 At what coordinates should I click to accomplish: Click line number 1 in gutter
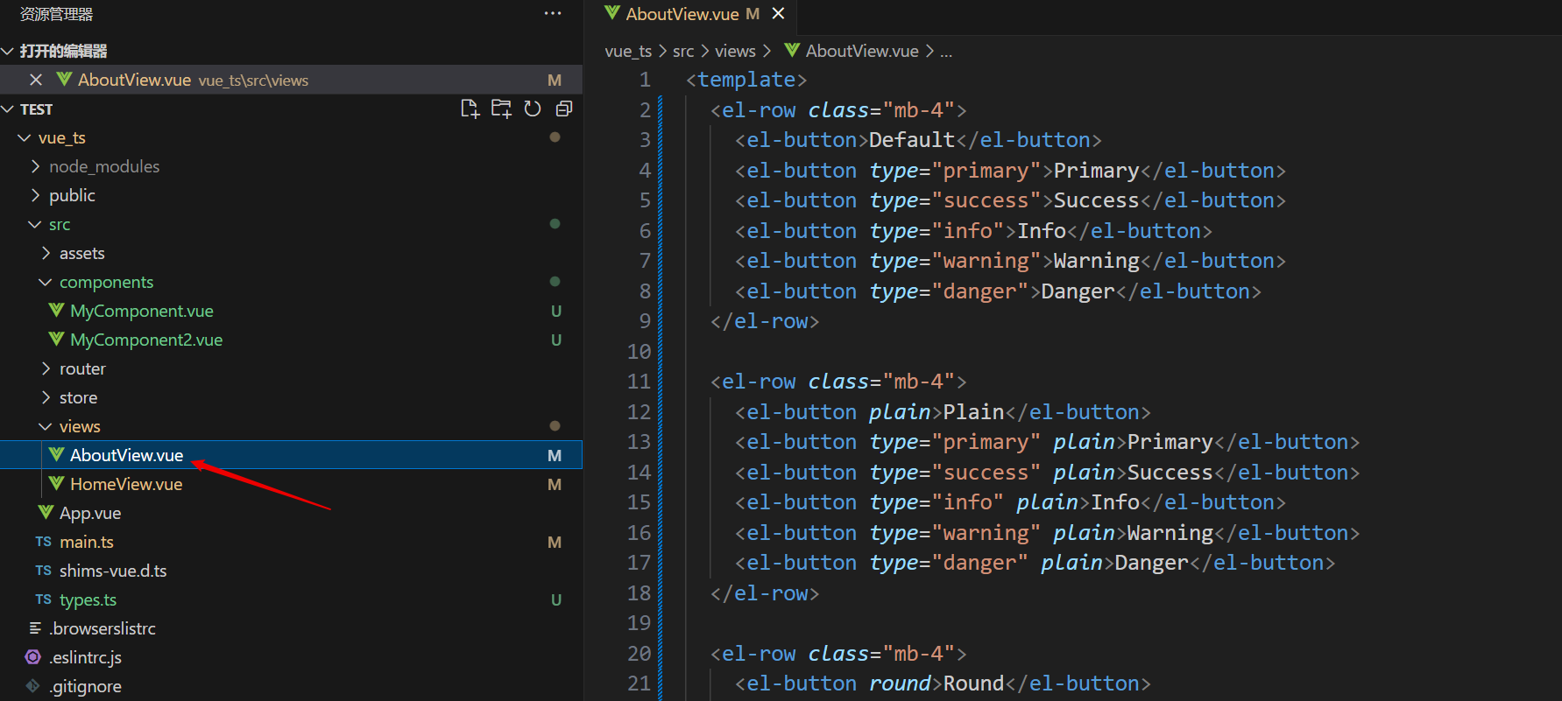point(645,80)
